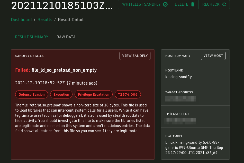Select the Result Detail breadcrumb text
244x163 pixels.
(x=71, y=20)
